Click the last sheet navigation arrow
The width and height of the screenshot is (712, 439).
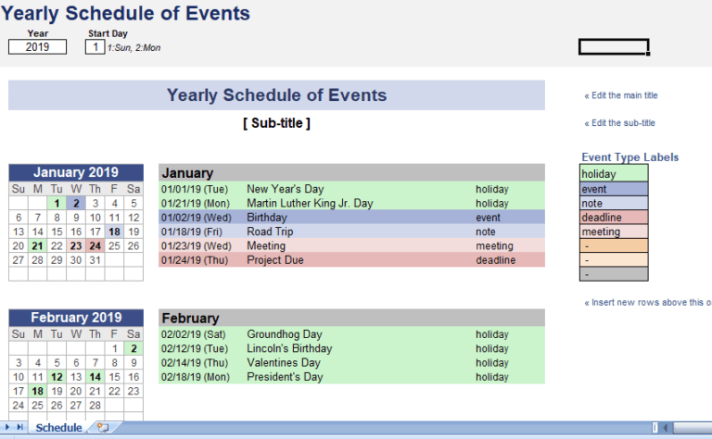[20, 427]
